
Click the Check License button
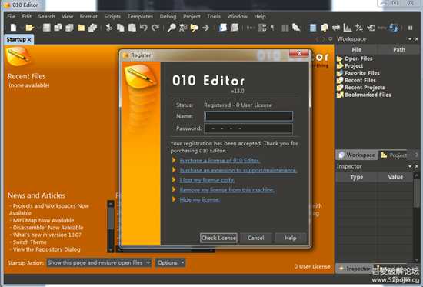coord(218,238)
